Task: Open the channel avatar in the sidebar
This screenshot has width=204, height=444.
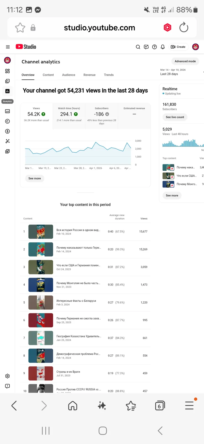Action: tap(7, 60)
